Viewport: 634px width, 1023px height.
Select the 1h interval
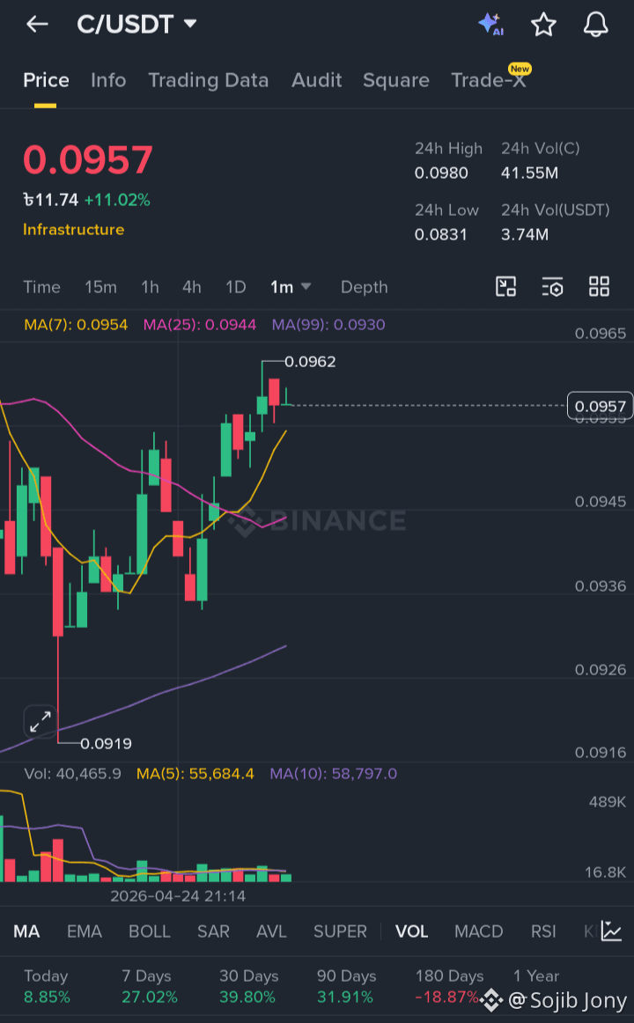click(x=150, y=287)
